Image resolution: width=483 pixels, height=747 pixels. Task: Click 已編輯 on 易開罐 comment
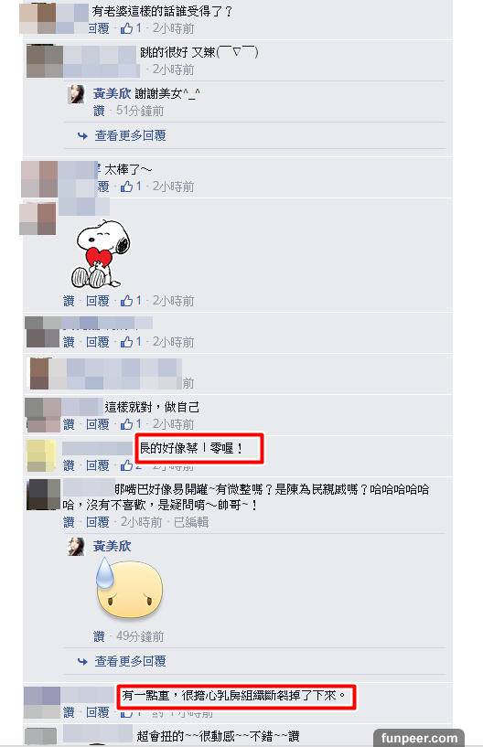[191, 522]
